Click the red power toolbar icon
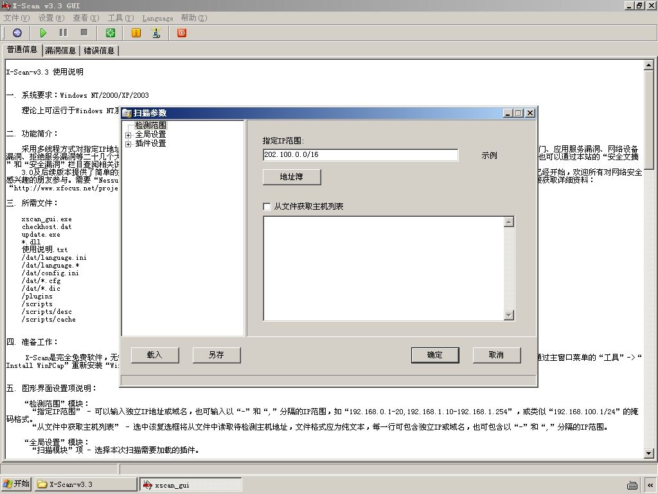This screenshot has height=494, width=658. point(182,33)
